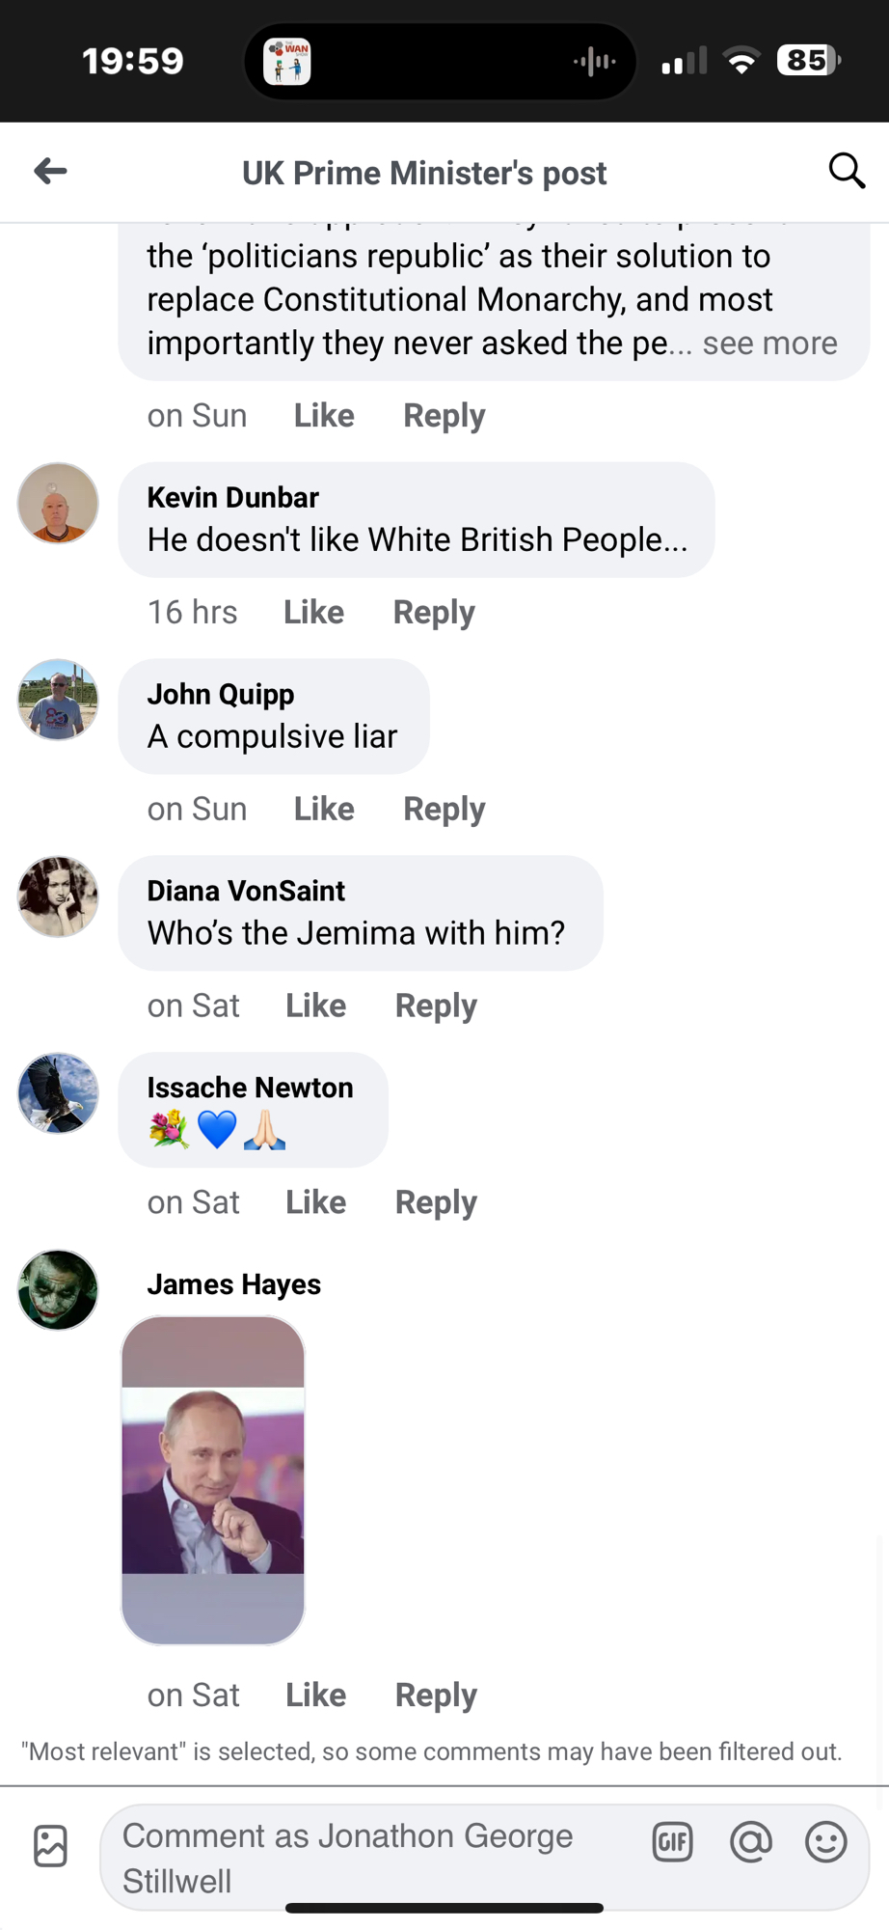Viewport: 889px width, 1930px height.
Task: Open the emoji smiley picker
Action: [826, 1842]
